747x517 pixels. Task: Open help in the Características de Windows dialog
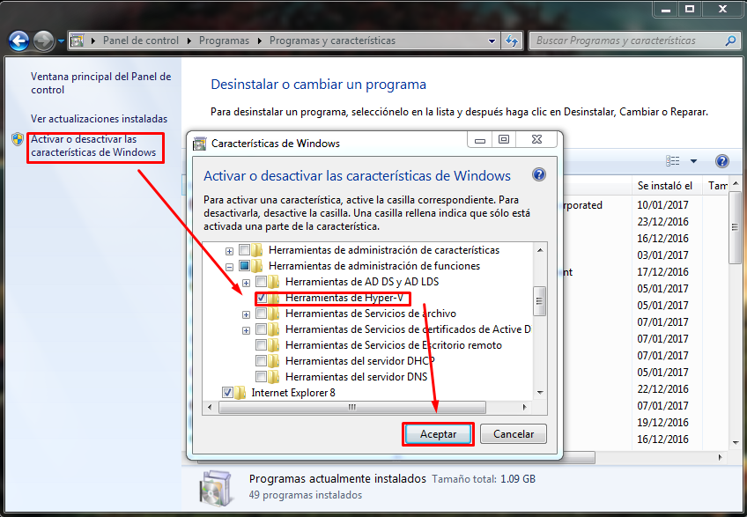(539, 175)
